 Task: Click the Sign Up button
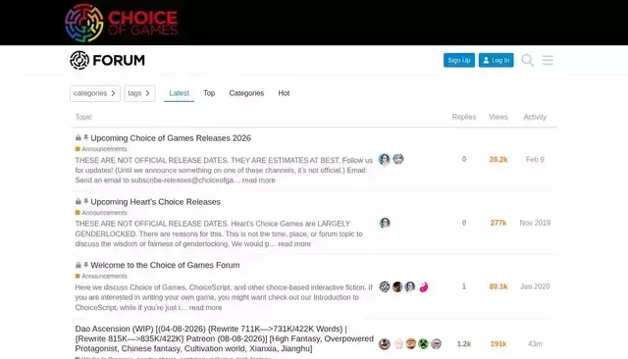459,60
